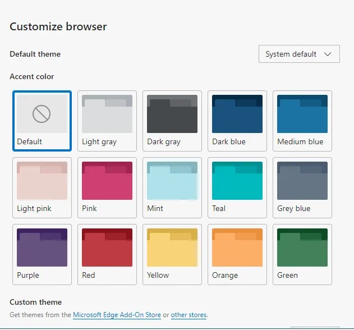Pick the Dark gray accent color
The width and height of the screenshot is (354, 330).
(x=172, y=121)
